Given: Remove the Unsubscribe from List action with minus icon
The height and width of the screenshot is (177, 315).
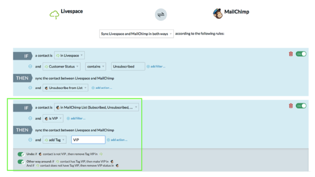Looking at the screenshot, I should [x=30, y=88].
